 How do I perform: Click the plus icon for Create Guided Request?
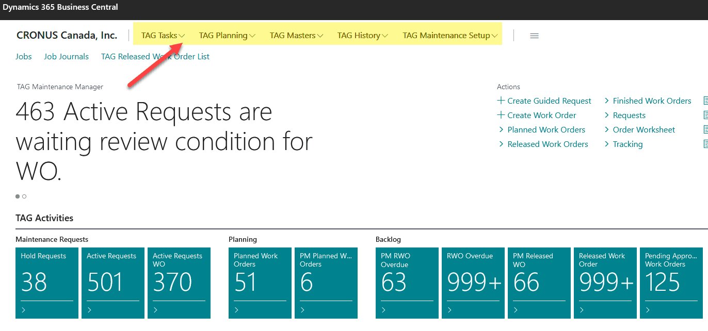(501, 101)
